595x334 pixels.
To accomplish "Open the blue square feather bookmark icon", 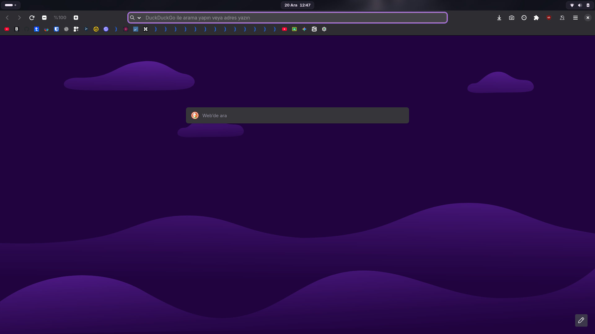I will coord(136,29).
